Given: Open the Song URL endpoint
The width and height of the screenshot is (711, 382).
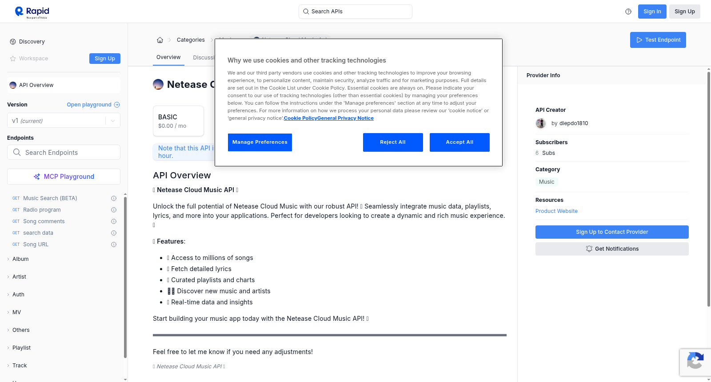Looking at the screenshot, I should point(36,244).
